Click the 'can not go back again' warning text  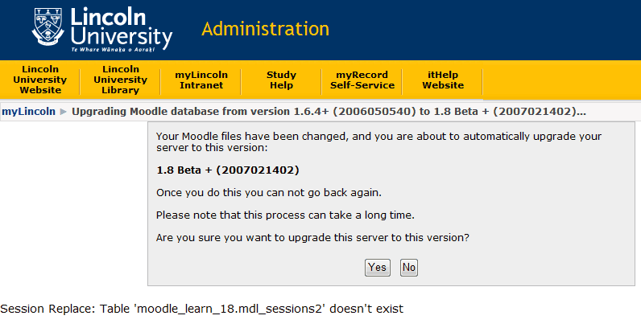pos(269,192)
